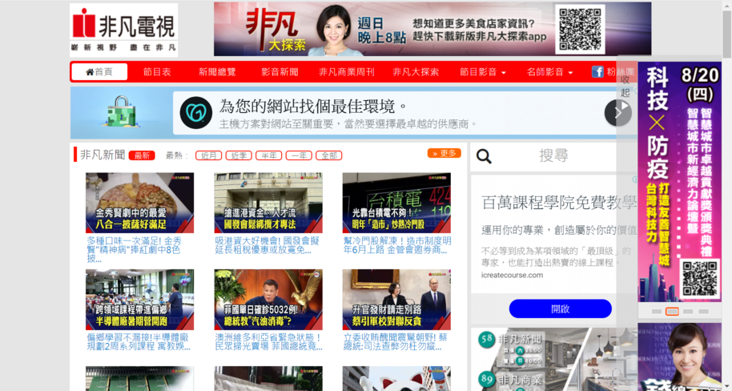Select the first carousel indicator under side ad

[x=657, y=312]
